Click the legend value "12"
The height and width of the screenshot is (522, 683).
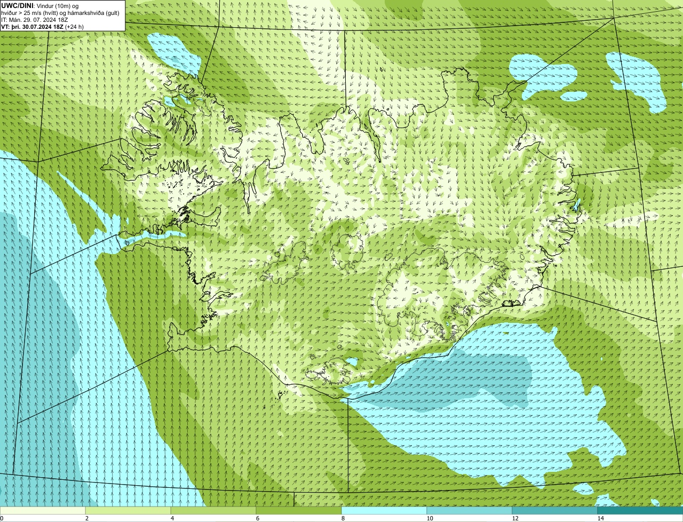coord(515,518)
